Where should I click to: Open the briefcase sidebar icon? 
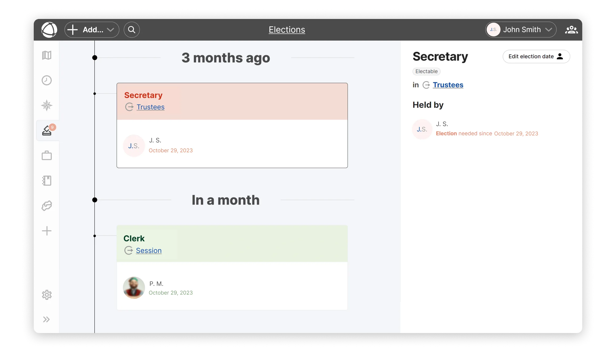[x=47, y=155]
